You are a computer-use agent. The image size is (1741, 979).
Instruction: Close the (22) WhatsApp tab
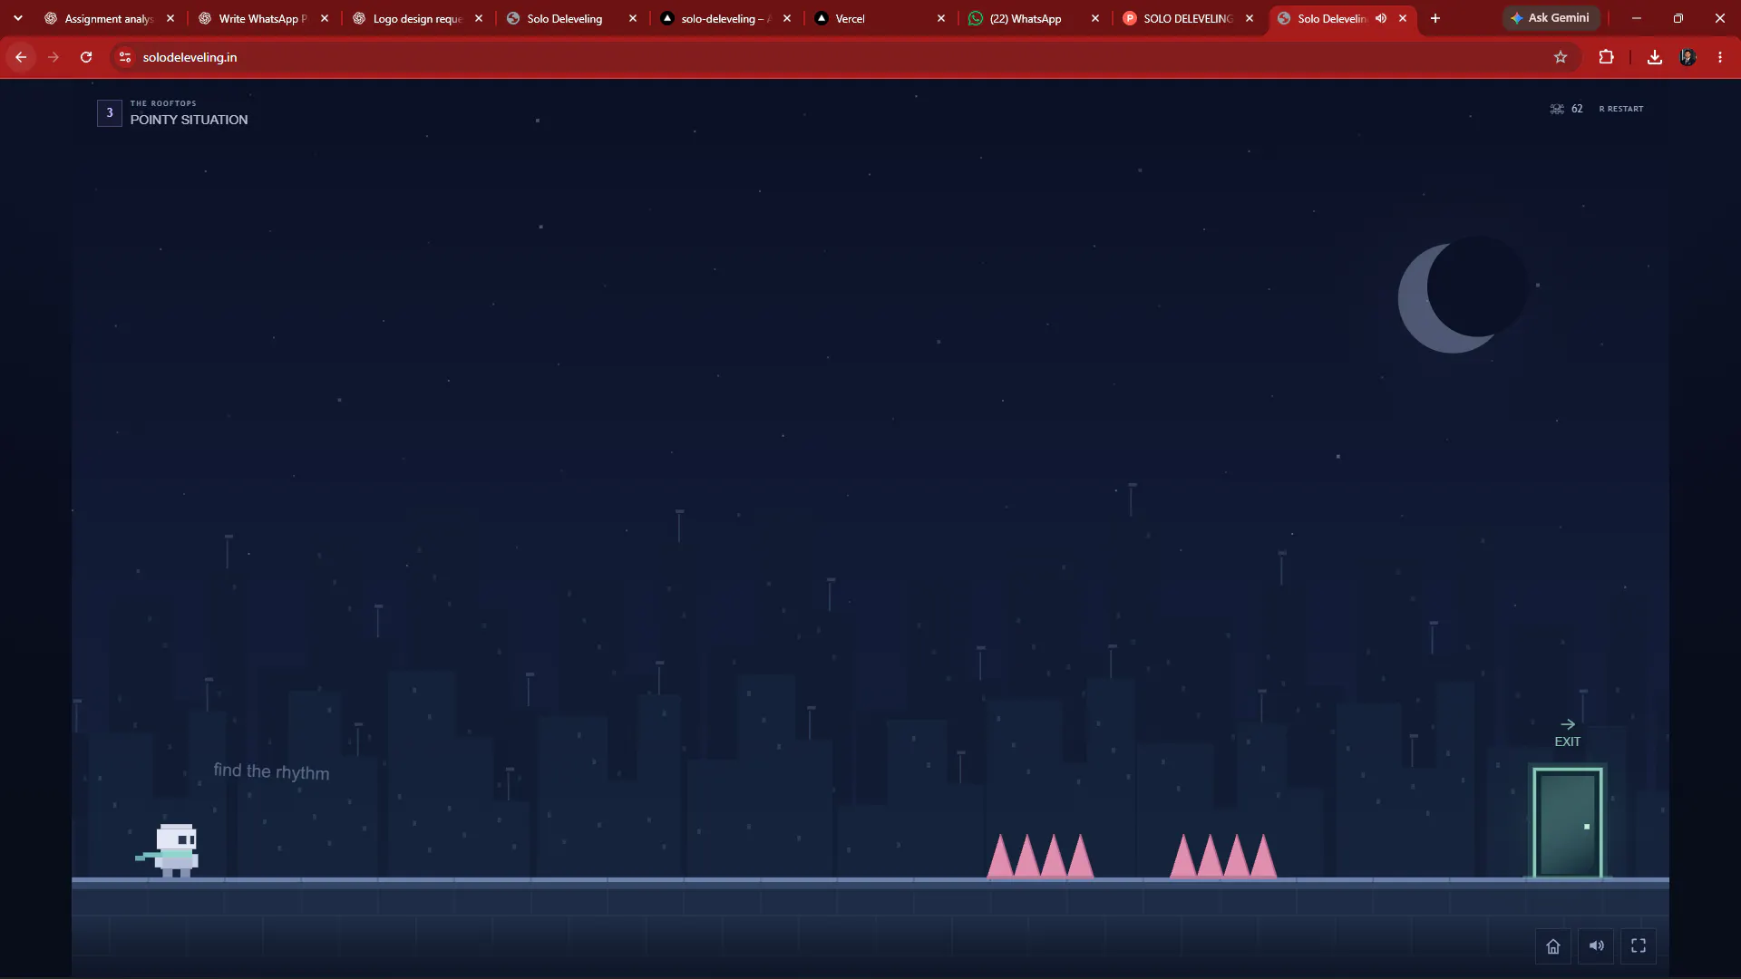1095,18
